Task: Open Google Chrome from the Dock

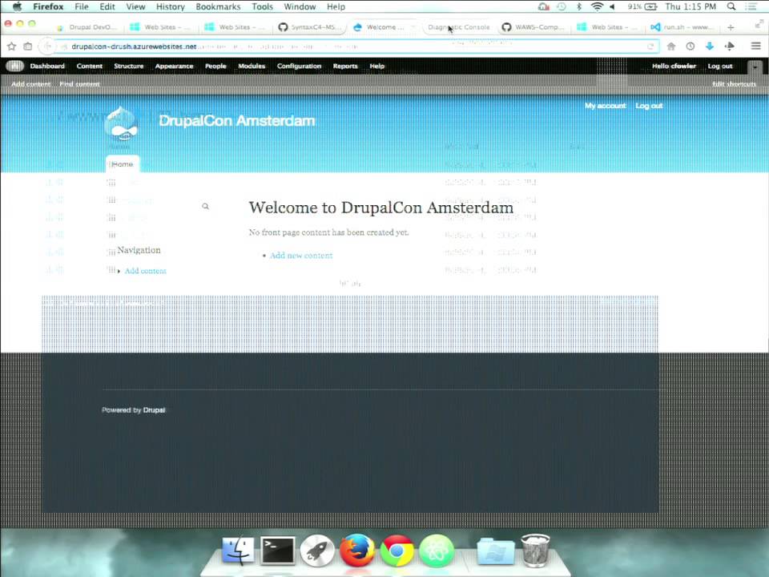Action: coord(397,550)
